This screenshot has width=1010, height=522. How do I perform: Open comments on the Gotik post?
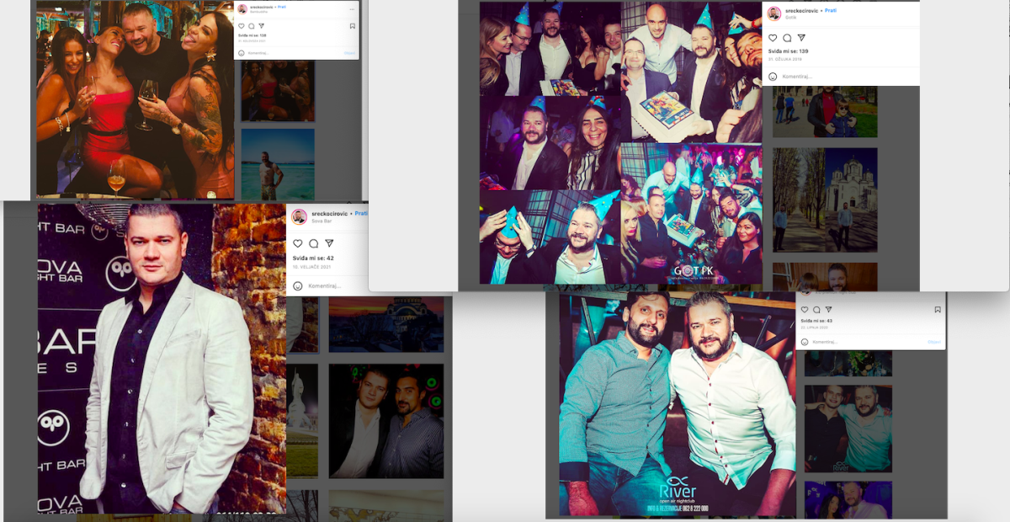787,38
